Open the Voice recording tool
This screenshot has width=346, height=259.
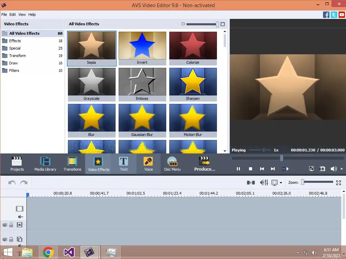click(x=148, y=164)
